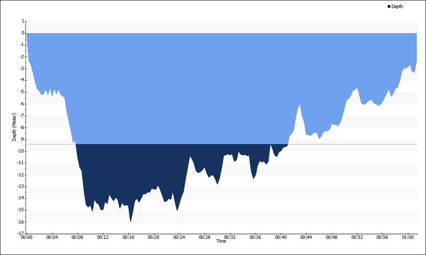Click the depth axis value -7
The width and height of the screenshot is (426, 255).
click(22, 116)
